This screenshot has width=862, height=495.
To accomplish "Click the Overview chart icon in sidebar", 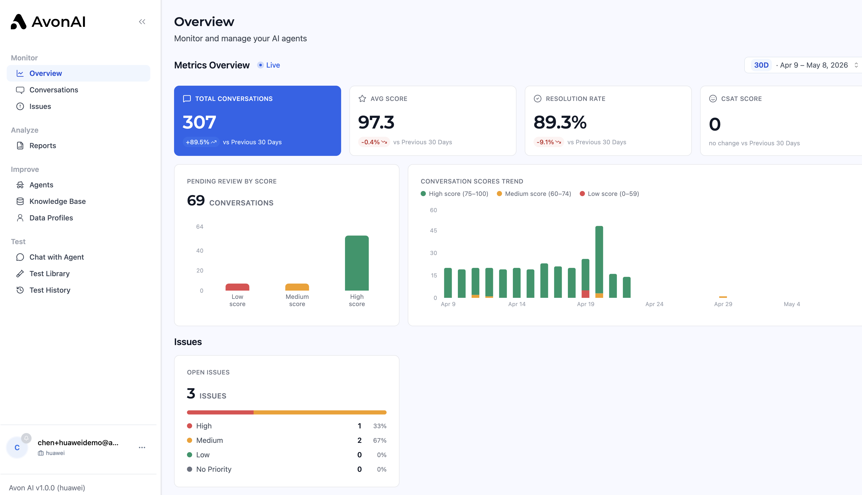I will pos(20,74).
